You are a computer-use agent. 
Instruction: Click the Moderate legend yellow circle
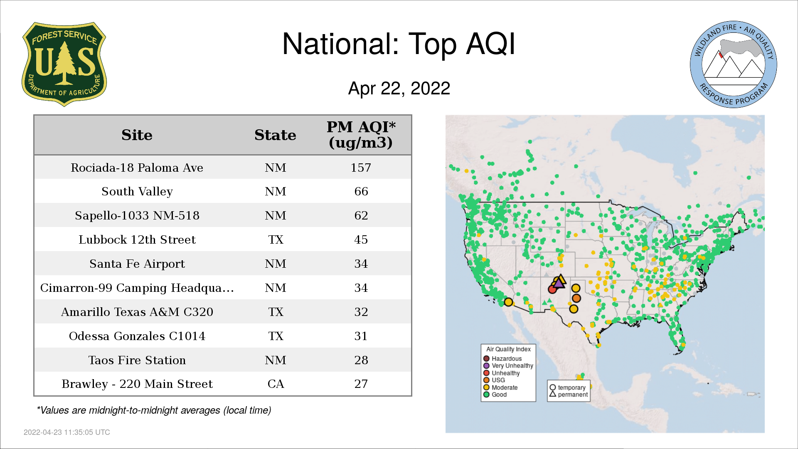[486, 387]
